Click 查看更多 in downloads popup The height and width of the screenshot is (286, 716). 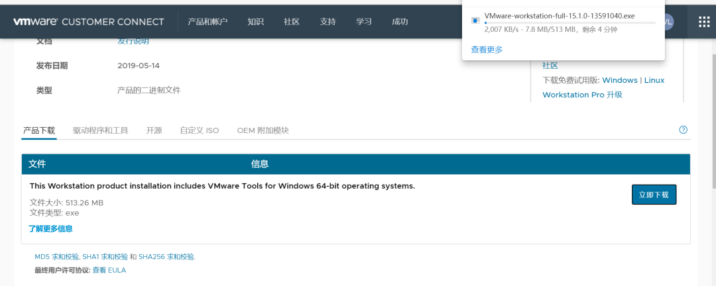point(487,50)
